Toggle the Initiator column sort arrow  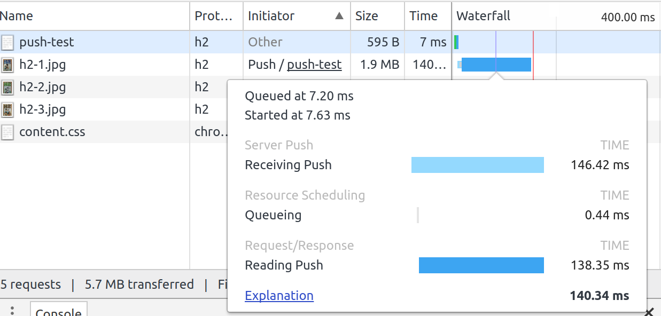339,16
